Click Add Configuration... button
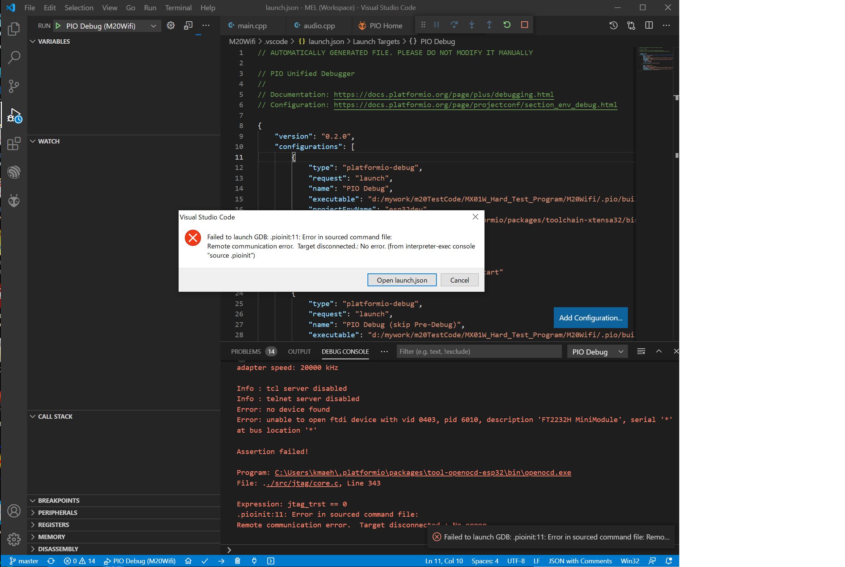Screen dimensions: 845x567 tap(590, 318)
